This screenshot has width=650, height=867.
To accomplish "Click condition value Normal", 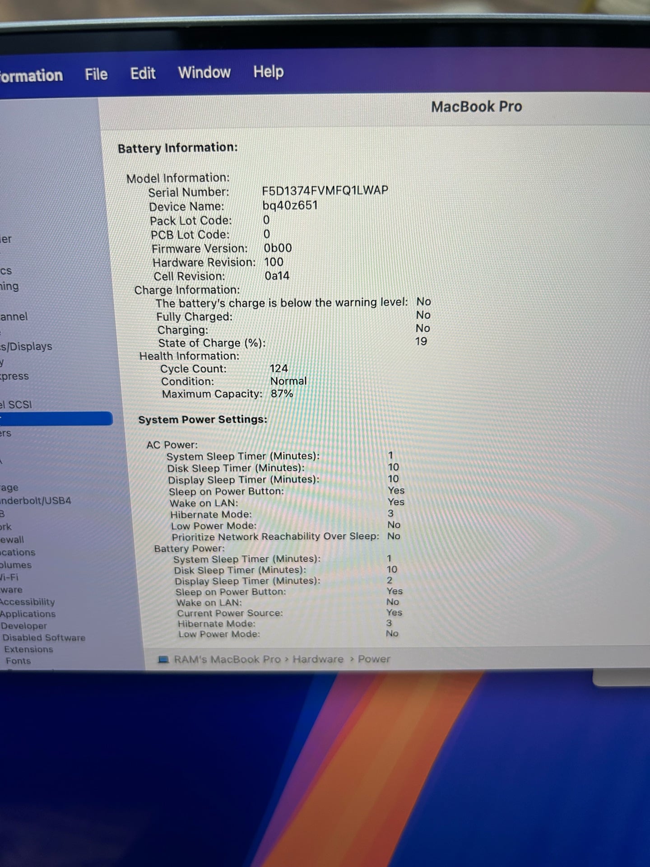I will click(x=288, y=381).
